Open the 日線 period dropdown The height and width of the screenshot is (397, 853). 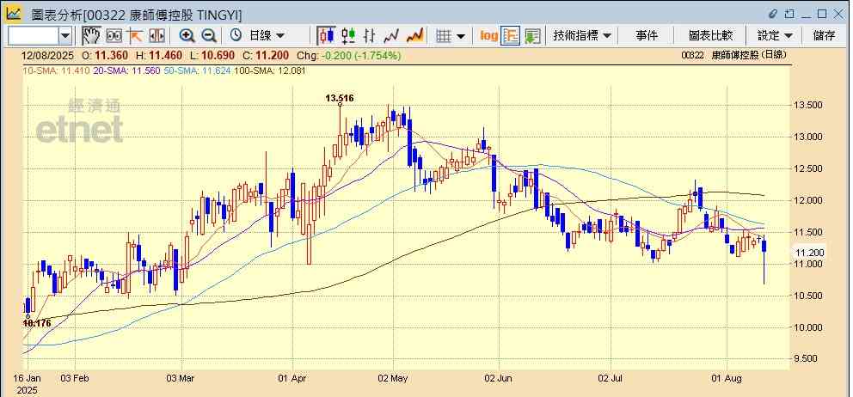point(267,36)
